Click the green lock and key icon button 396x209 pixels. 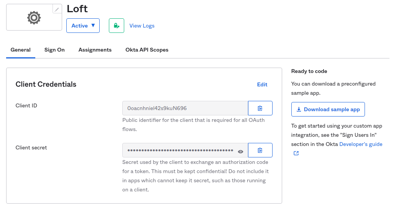coord(117,26)
